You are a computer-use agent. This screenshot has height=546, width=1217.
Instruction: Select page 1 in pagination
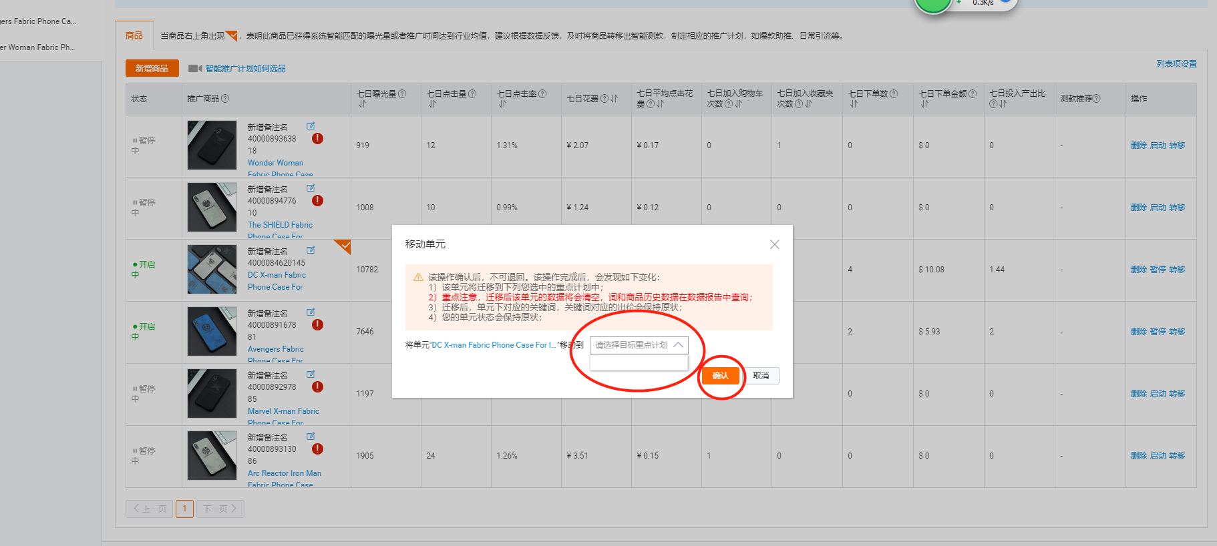click(x=185, y=509)
